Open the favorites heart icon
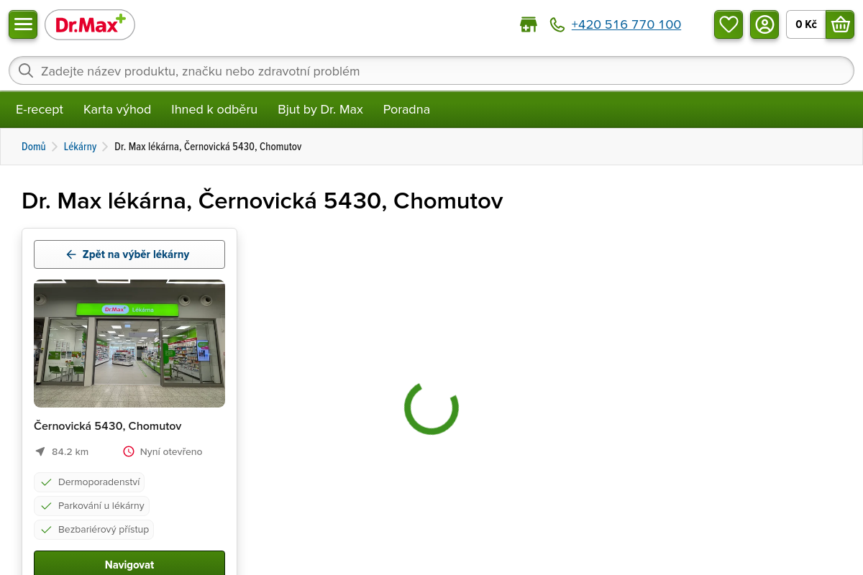863x575 pixels. 729,24
